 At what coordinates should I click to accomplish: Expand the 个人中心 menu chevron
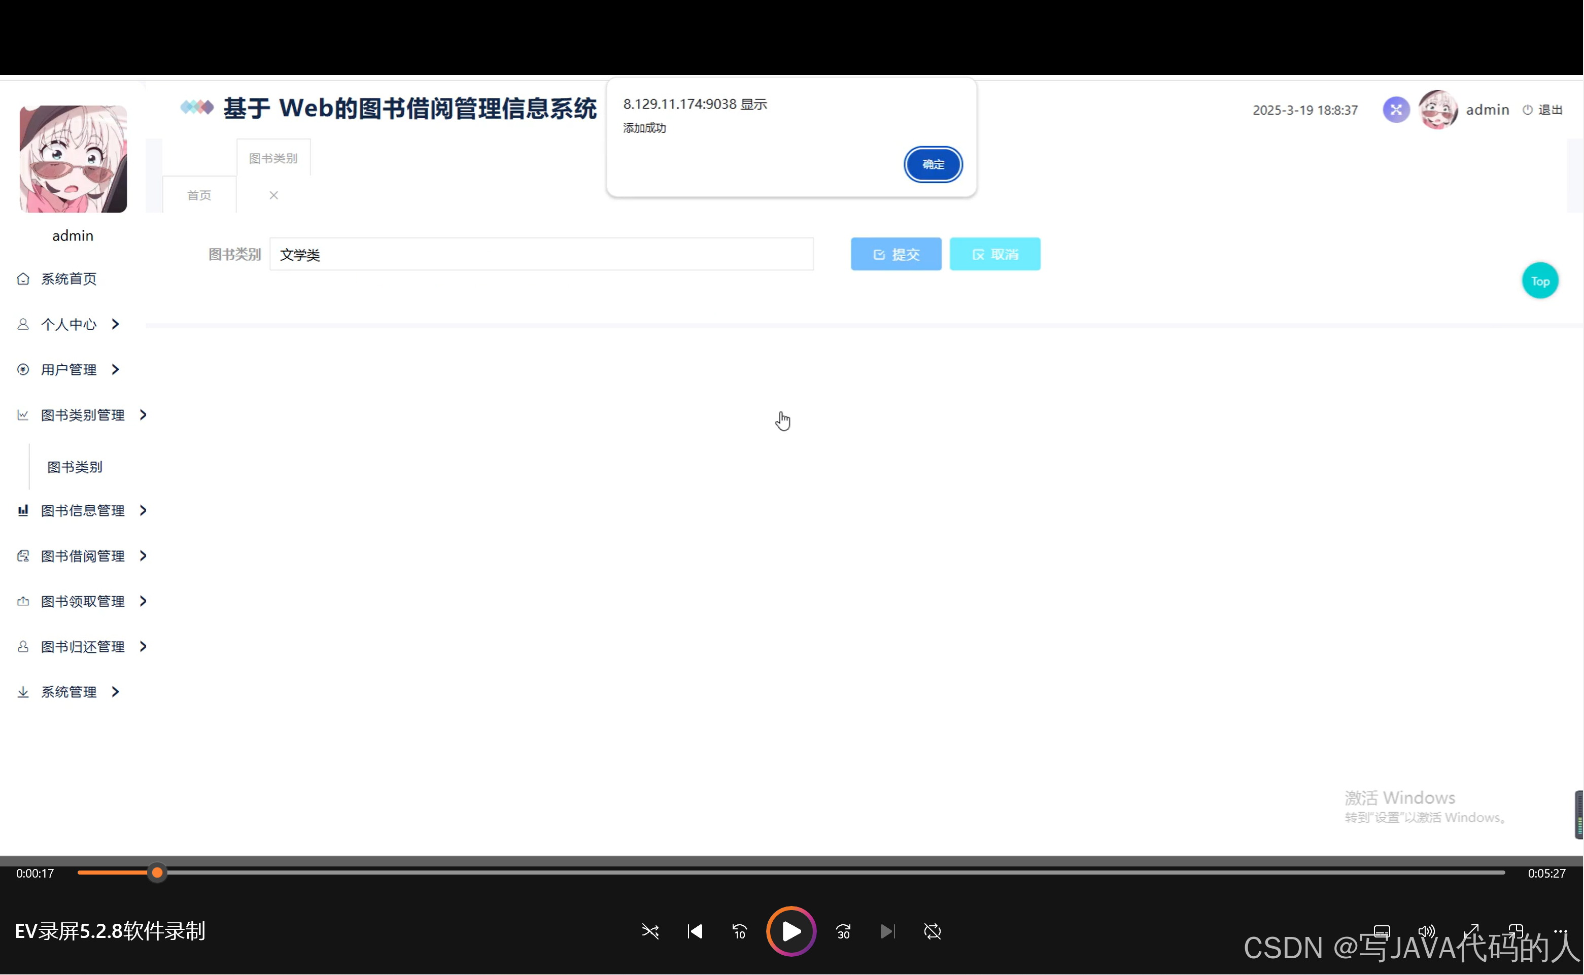(115, 324)
